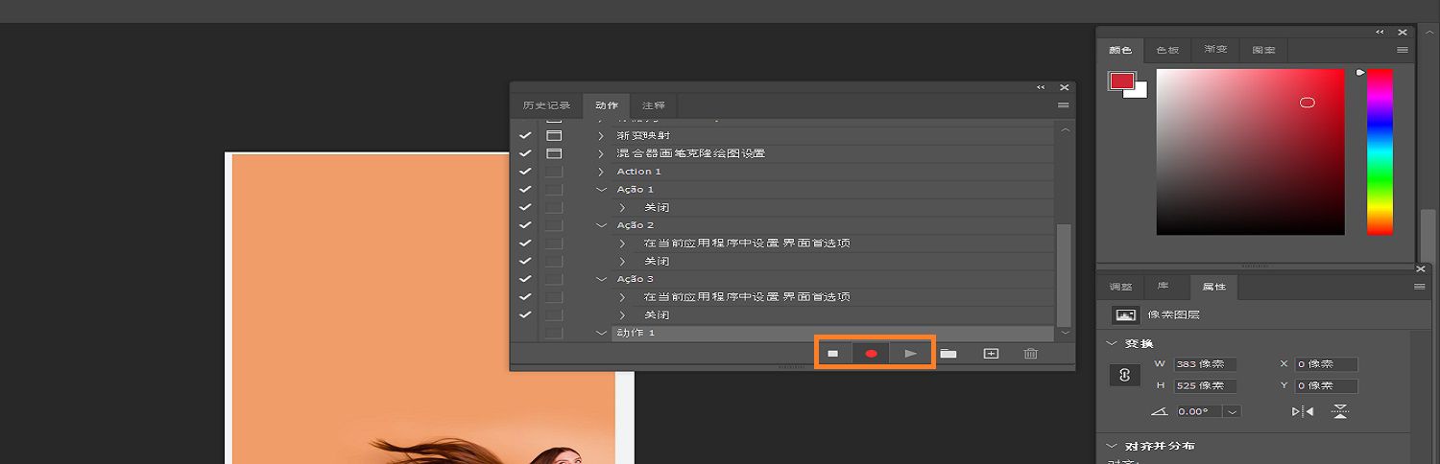Screen dimensions: 1440x464
Task: Stop recording with the Stop button
Action: 832,354
